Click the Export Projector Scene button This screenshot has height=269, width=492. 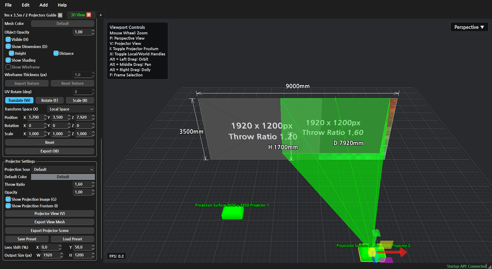(50, 231)
